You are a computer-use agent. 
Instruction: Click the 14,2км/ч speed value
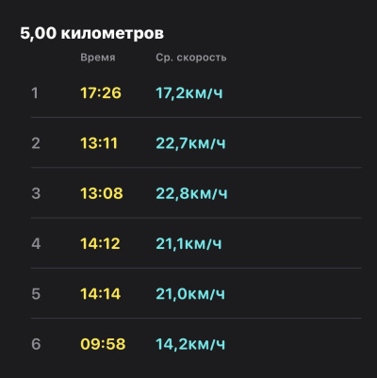(190, 344)
